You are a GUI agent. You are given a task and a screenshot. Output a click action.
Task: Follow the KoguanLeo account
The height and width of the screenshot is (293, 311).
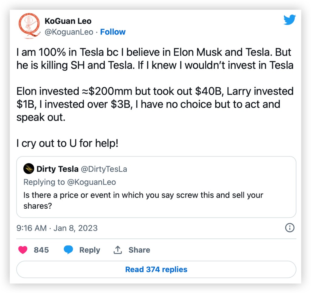(x=113, y=32)
